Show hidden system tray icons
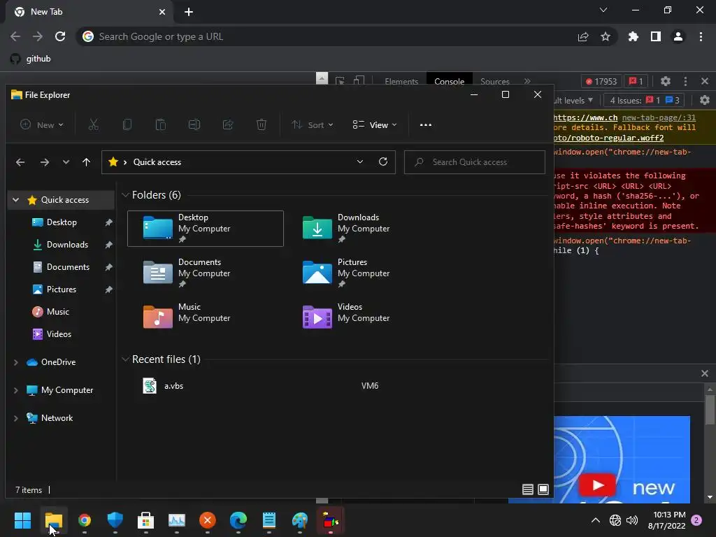716x537 pixels. click(596, 520)
